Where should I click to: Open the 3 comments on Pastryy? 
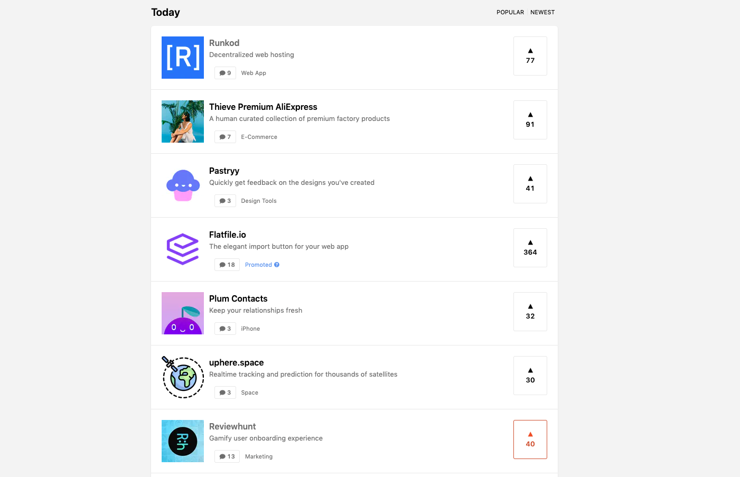[x=225, y=201]
